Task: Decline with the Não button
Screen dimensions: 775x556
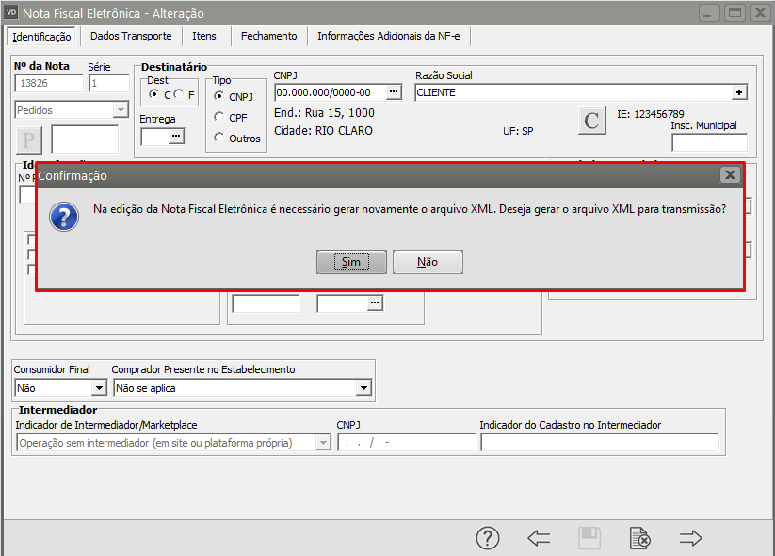Action: coord(428,262)
